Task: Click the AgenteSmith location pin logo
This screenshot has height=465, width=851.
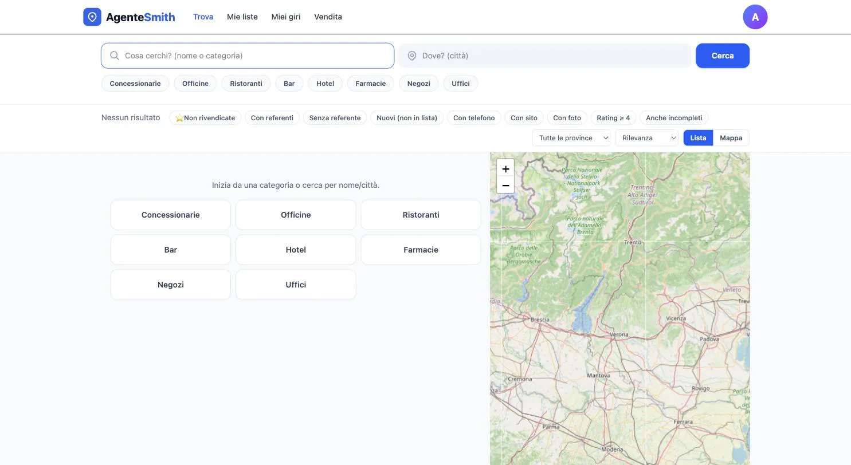Action: click(x=92, y=17)
